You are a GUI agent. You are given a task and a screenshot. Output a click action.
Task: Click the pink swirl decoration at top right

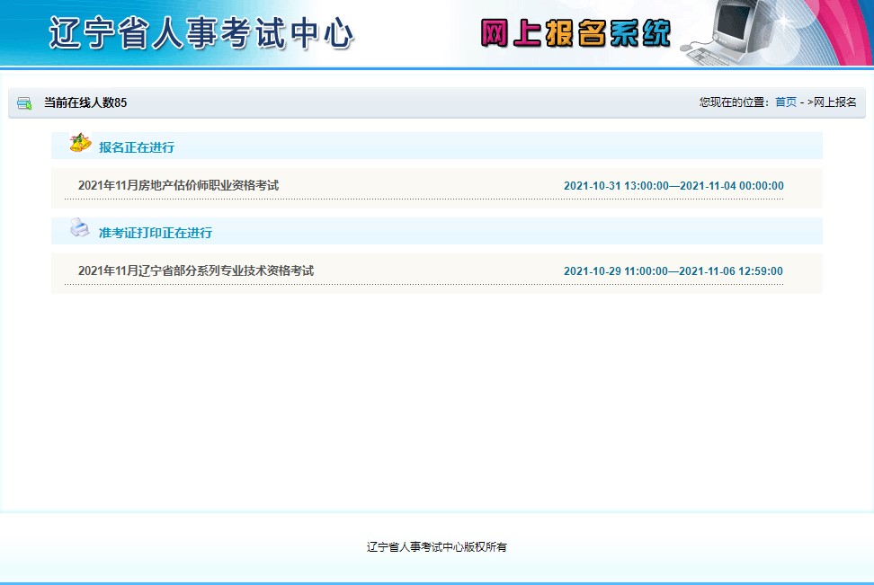(x=845, y=27)
